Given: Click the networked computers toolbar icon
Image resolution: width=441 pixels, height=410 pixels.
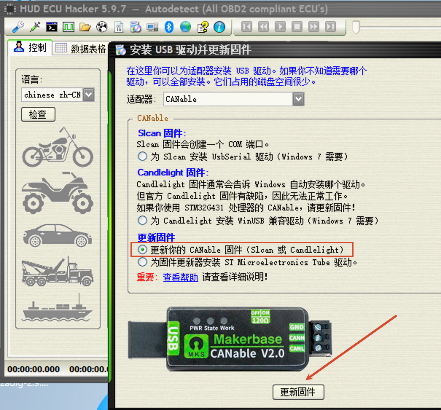Looking at the screenshot, I should (x=152, y=27).
